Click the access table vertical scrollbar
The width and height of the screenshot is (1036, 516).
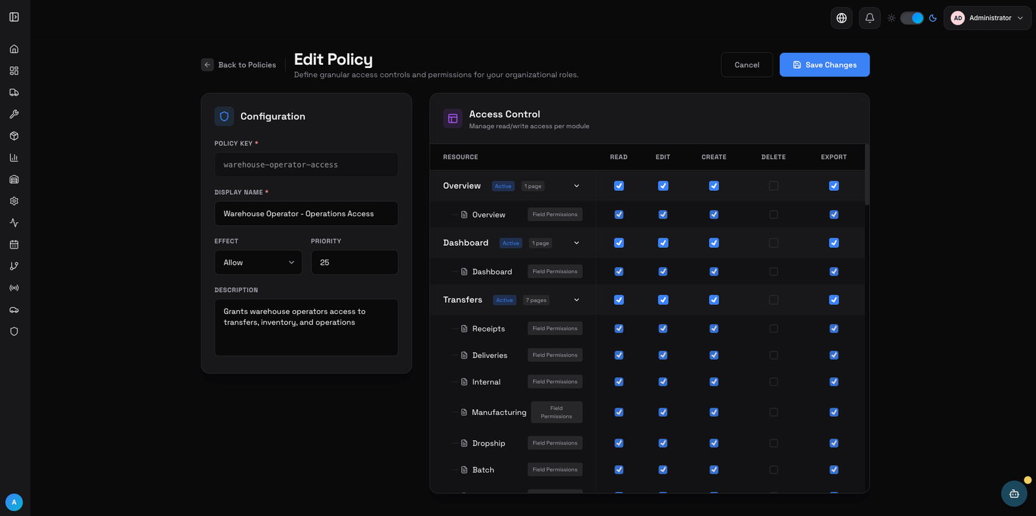[867, 175]
